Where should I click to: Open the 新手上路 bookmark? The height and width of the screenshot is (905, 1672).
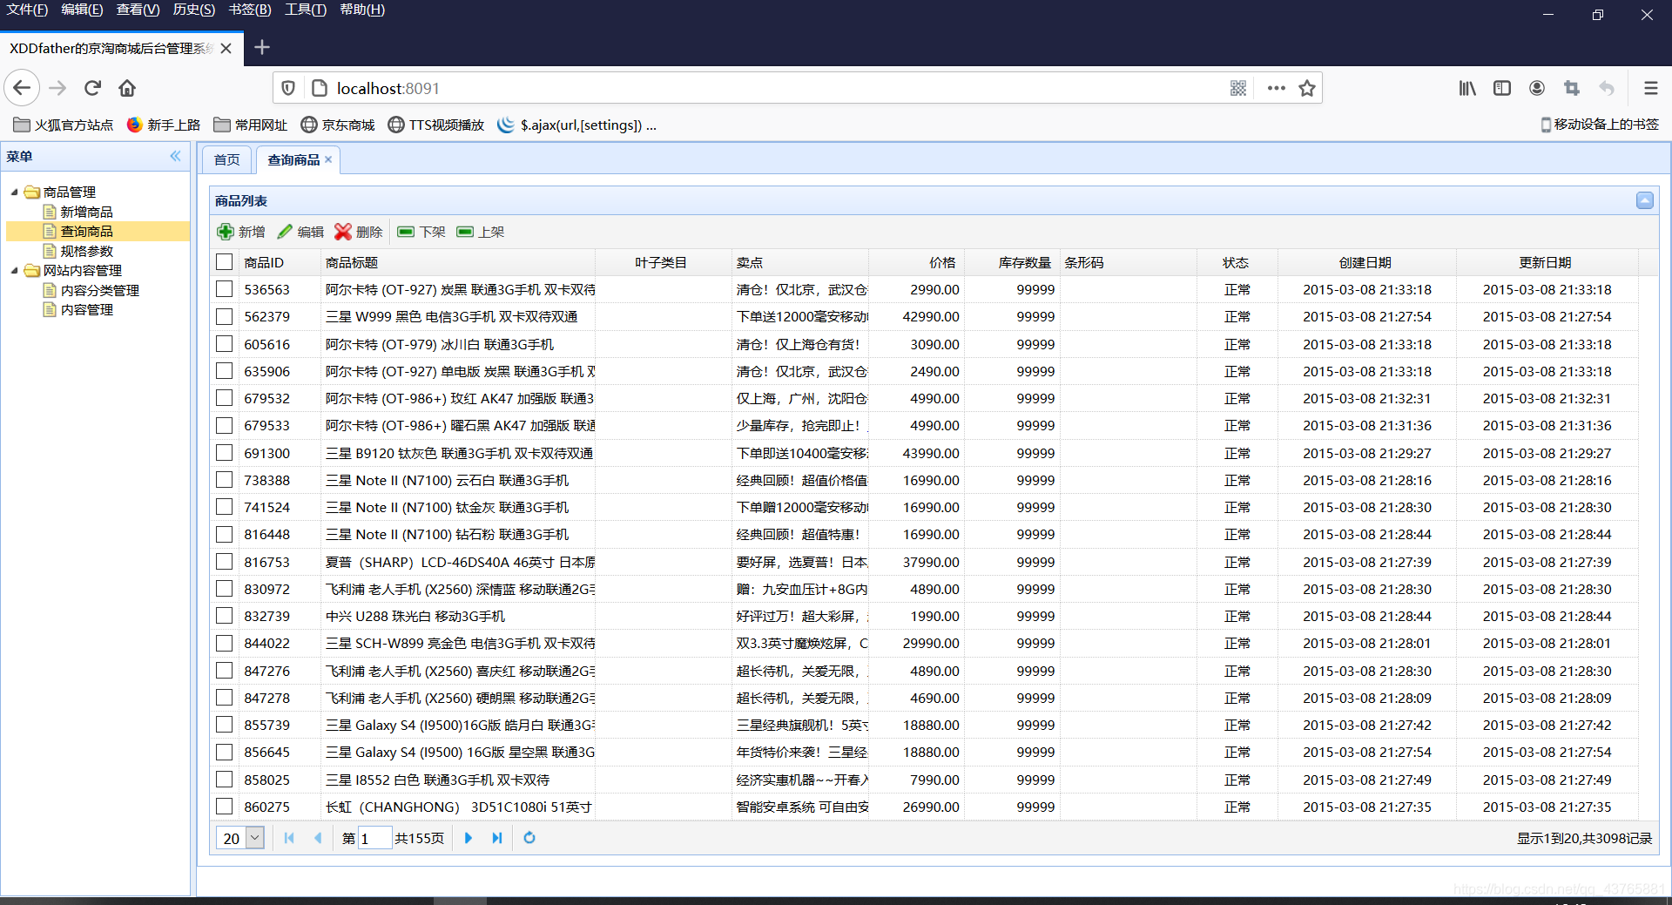(x=164, y=125)
